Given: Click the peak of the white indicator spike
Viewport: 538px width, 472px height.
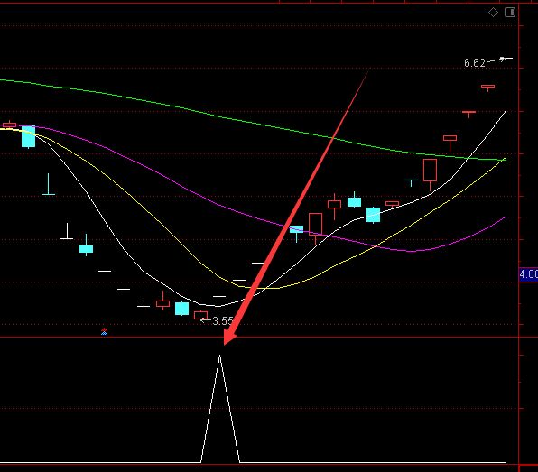Looking at the screenshot, I should [219, 356].
